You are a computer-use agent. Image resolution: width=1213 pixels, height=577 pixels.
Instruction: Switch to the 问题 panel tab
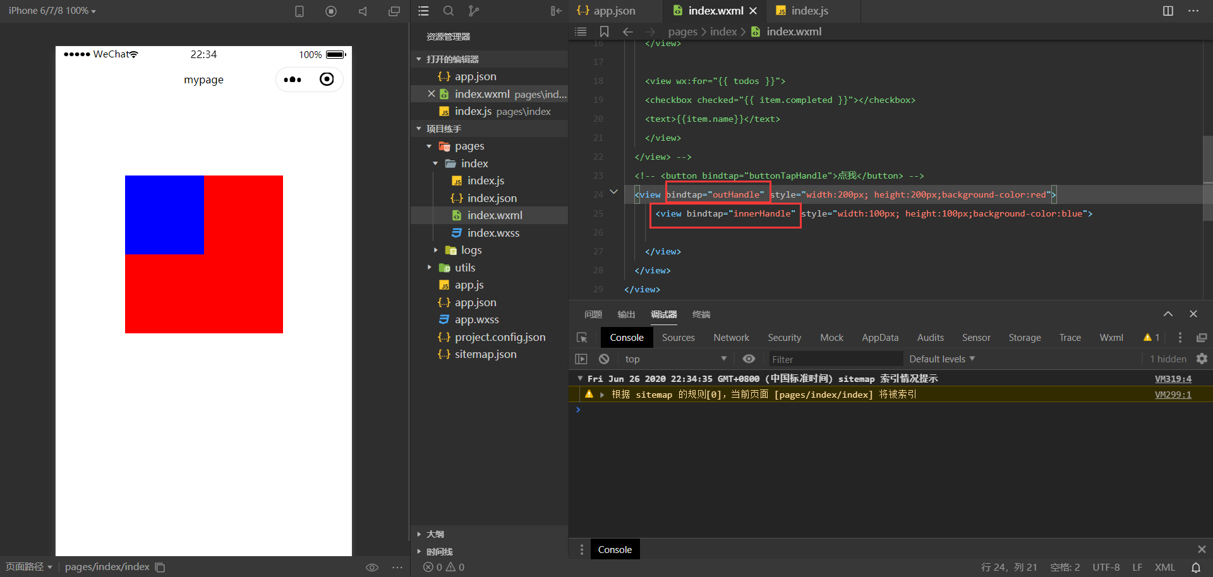(593, 314)
